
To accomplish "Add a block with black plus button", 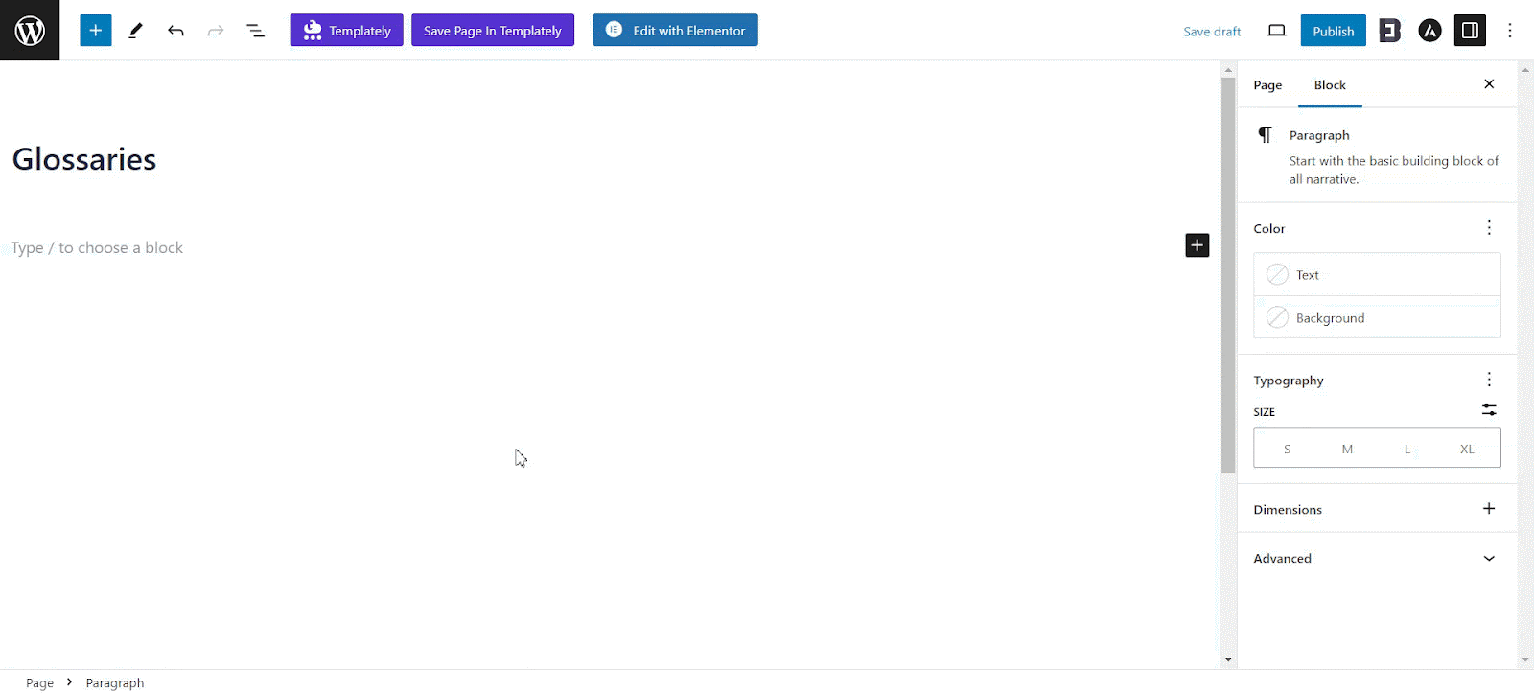I will click(x=1197, y=245).
